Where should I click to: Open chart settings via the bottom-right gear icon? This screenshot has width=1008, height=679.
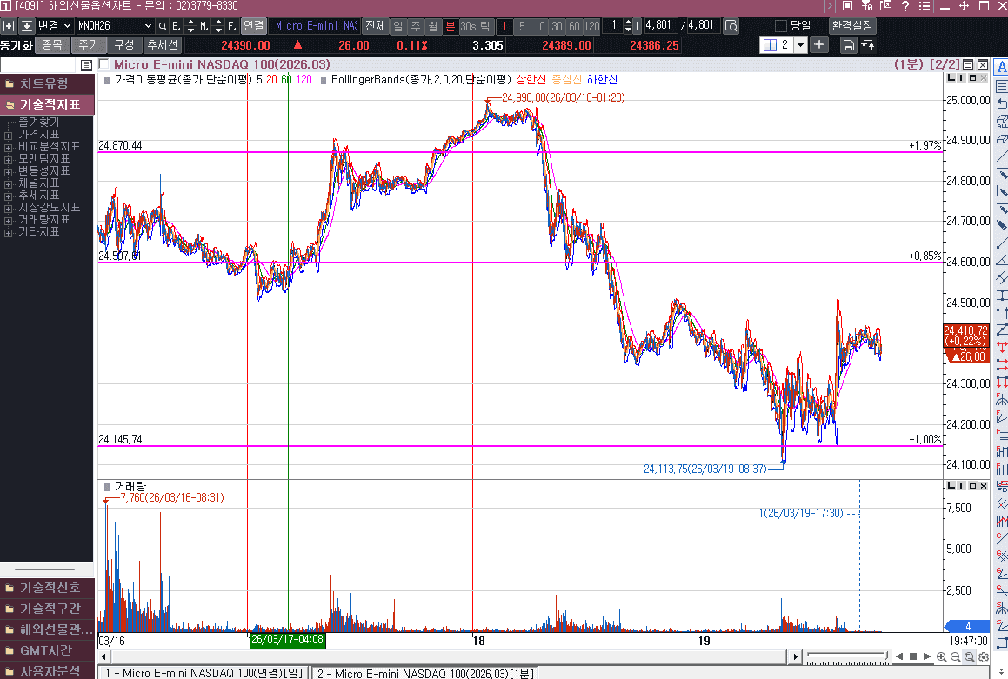coord(983,656)
